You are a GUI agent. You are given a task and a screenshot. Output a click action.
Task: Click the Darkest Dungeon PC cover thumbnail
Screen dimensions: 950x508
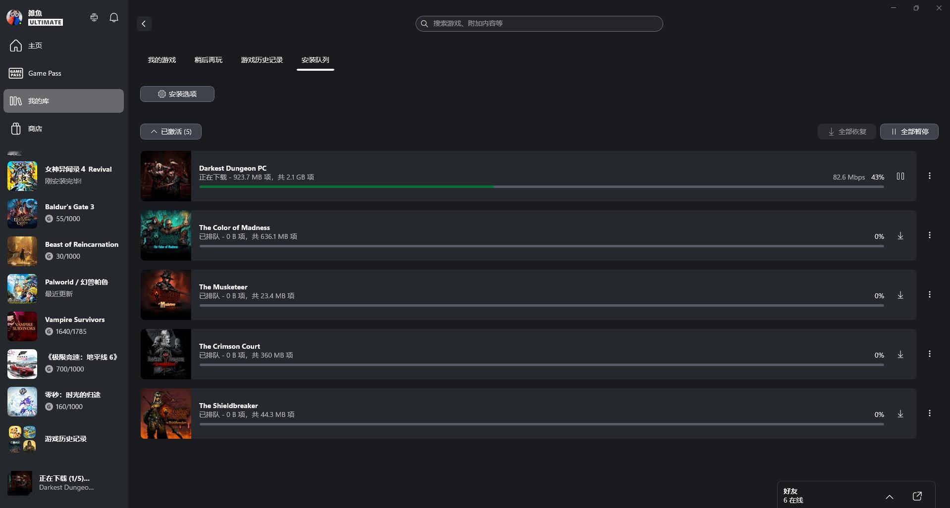(166, 176)
